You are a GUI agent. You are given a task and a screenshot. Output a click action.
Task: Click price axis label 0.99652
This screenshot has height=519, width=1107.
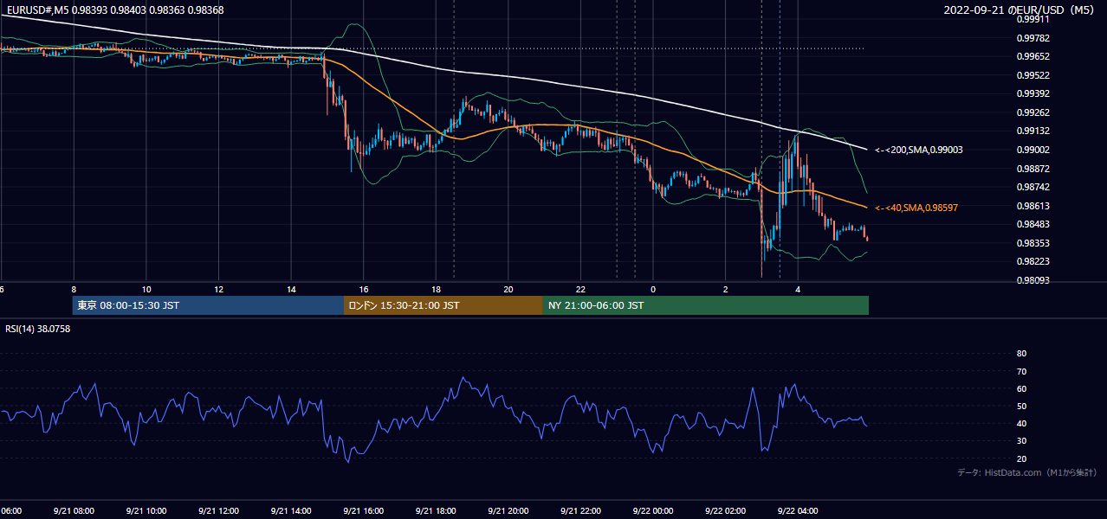pyautogui.click(x=1033, y=56)
